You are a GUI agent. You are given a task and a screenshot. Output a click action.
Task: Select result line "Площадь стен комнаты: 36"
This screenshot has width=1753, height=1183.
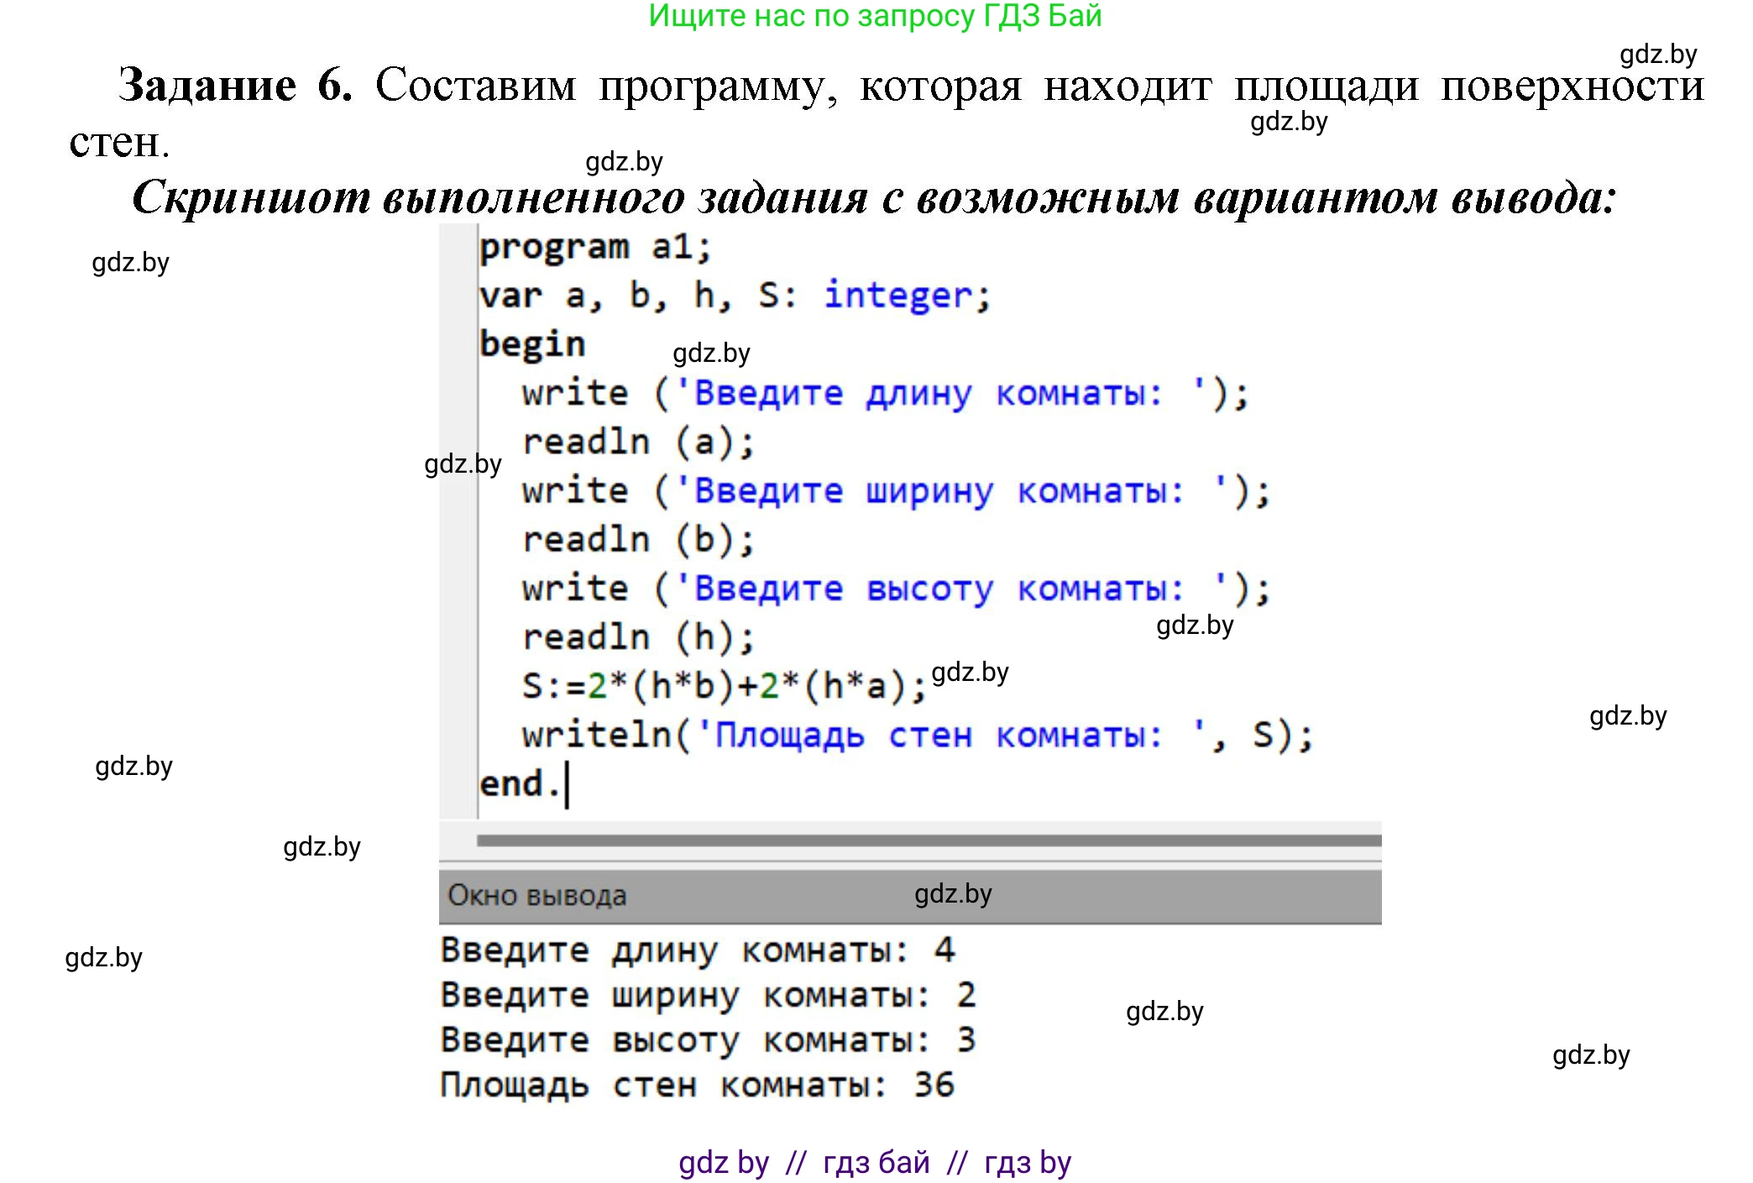697,1084
